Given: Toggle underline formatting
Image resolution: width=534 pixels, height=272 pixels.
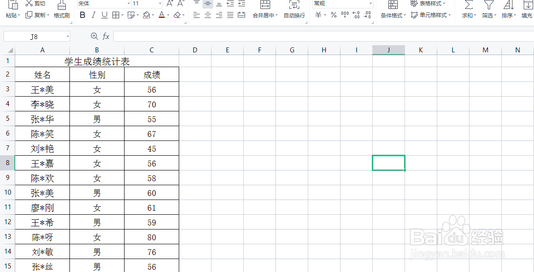Looking at the screenshot, I should [104, 15].
